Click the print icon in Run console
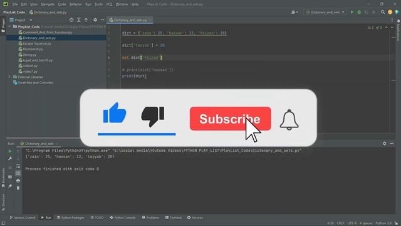 (x=18, y=181)
